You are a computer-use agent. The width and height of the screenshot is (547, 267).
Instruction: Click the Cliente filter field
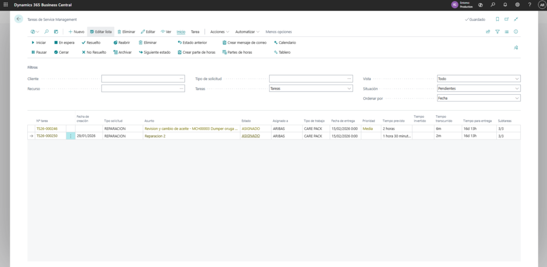point(140,78)
